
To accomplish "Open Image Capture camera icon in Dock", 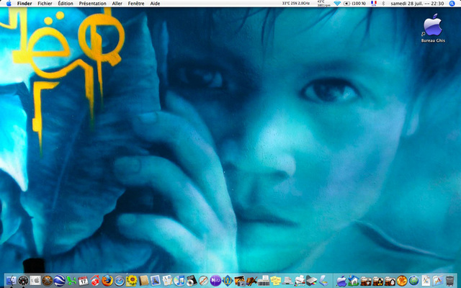I will click(x=240, y=281).
